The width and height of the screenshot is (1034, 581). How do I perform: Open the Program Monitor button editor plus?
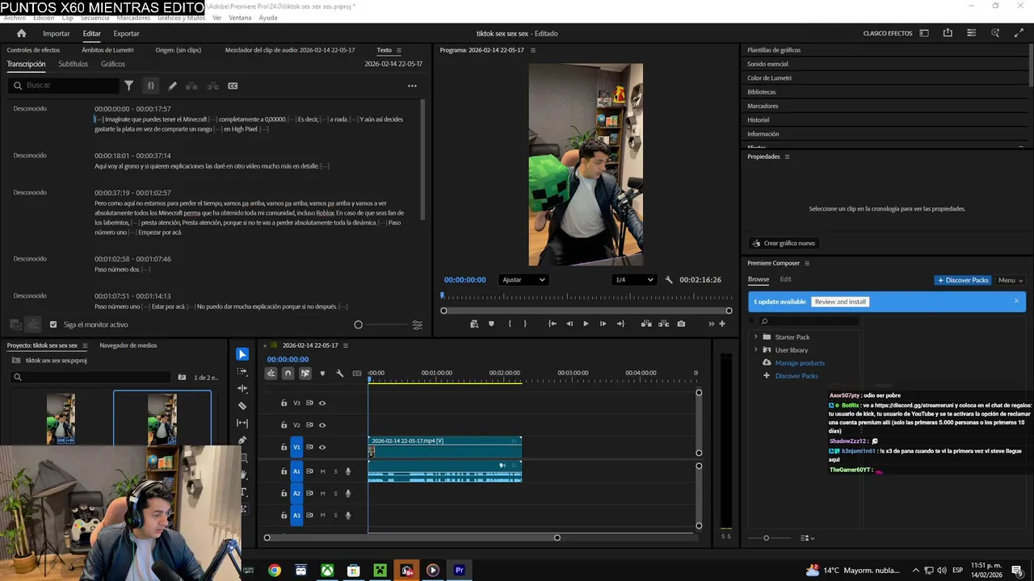click(722, 324)
